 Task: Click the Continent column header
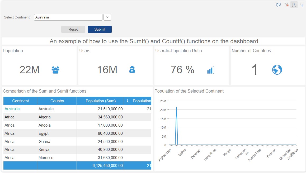(20, 101)
